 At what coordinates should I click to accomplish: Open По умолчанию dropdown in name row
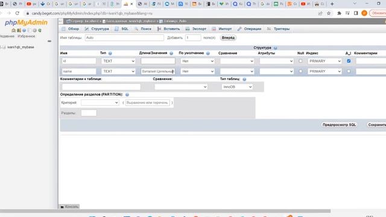coord(197,71)
